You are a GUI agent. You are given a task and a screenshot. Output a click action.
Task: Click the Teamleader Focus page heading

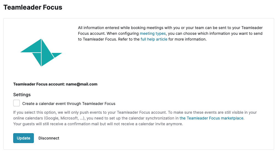pos(33,7)
